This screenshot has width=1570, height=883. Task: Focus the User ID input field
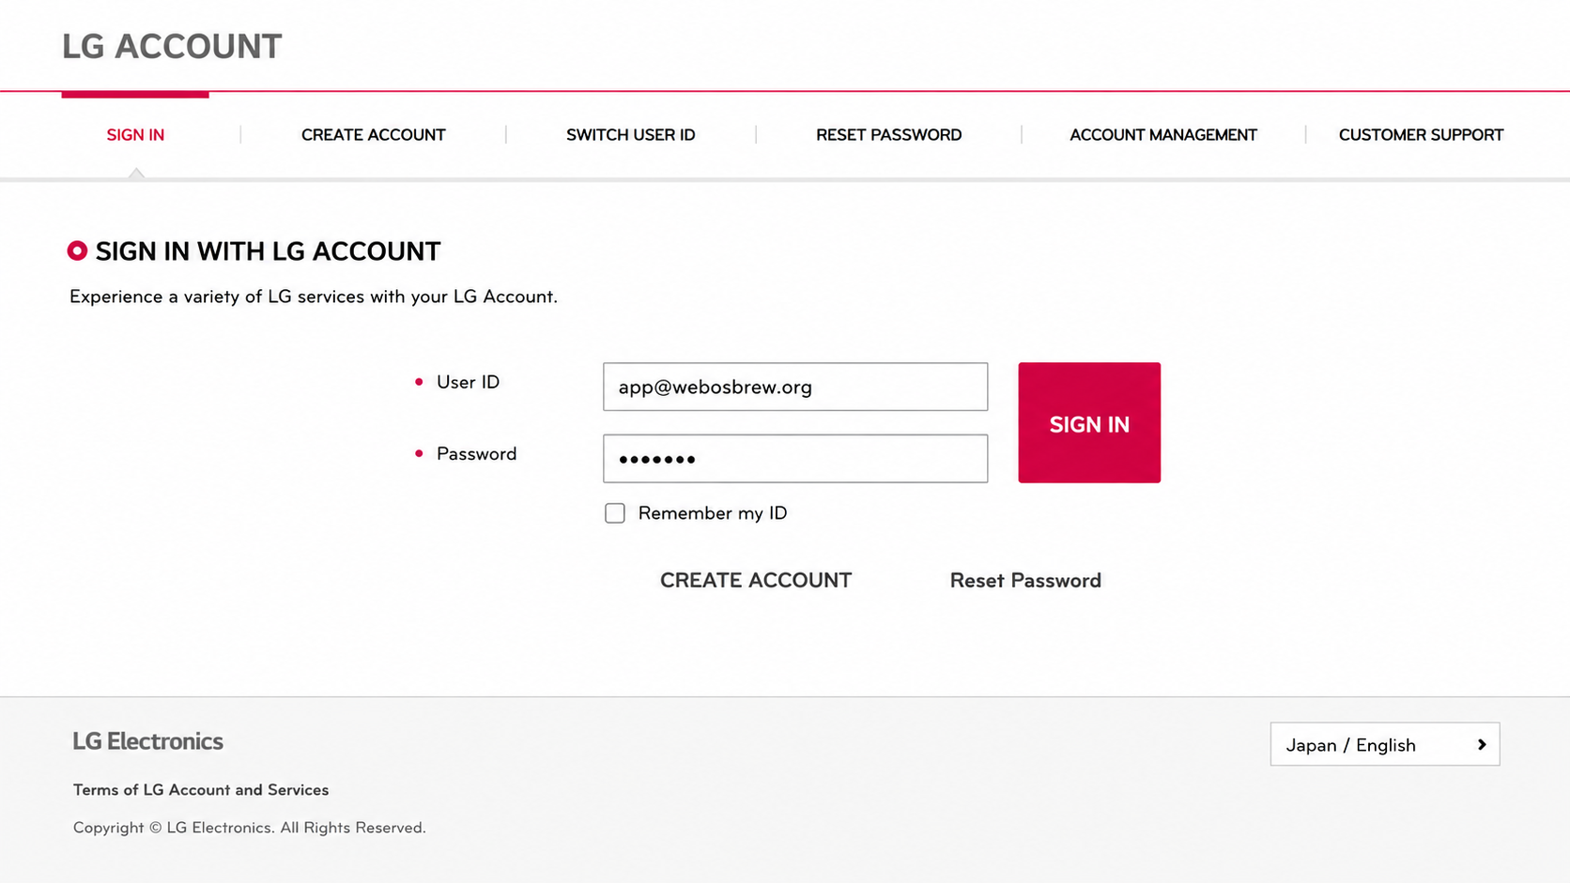tap(795, 387)
